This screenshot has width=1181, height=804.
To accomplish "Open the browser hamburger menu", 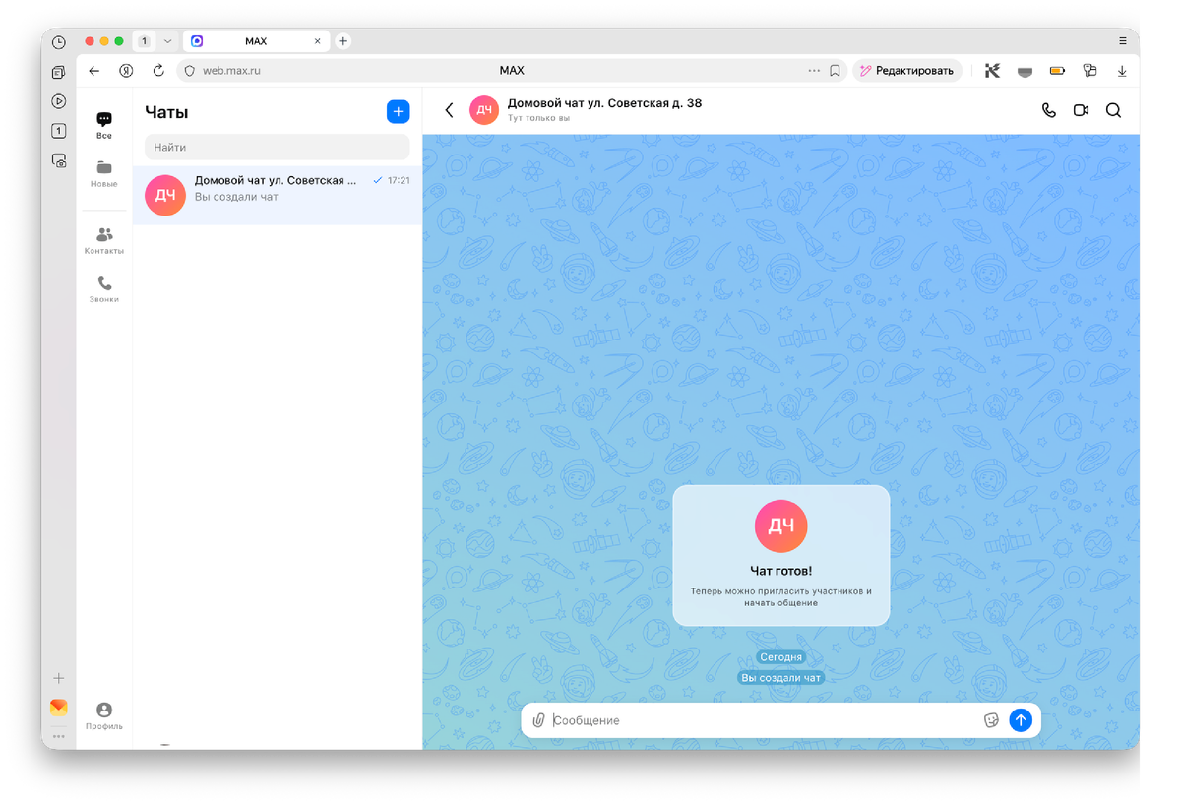I will pyautogui.click(x=1122, y=40).
